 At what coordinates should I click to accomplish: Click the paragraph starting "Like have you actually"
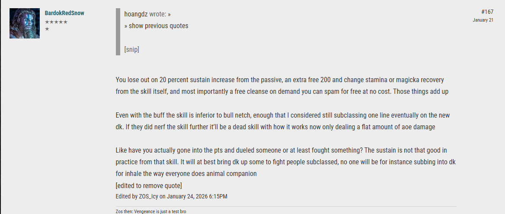pyautogui.click(x=286, y=162)
